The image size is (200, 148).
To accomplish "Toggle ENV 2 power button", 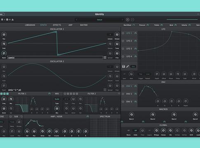I will coord(123,94).
